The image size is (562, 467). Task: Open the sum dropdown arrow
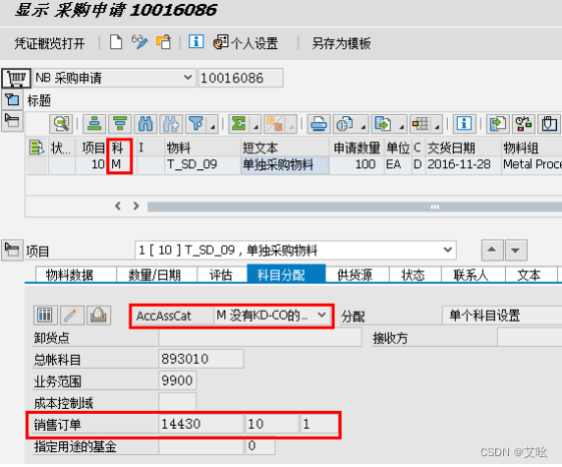[x=255, y=126]
